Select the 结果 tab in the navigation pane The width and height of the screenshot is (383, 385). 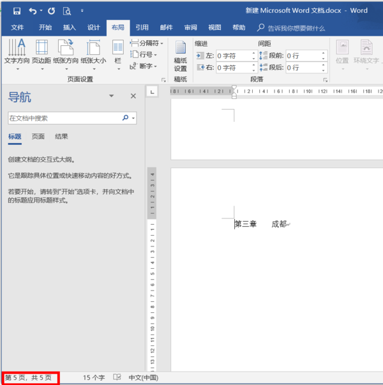(61, 137)
